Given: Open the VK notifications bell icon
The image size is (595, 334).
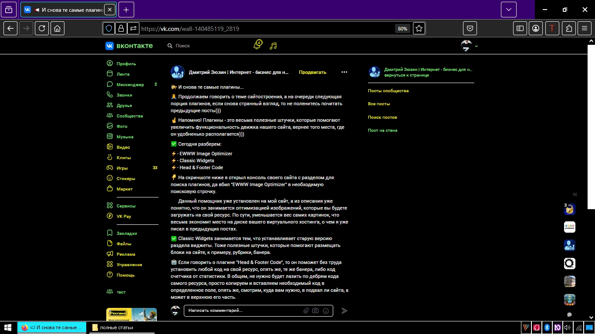Looking at the screenshot, I should click(257, 45).
